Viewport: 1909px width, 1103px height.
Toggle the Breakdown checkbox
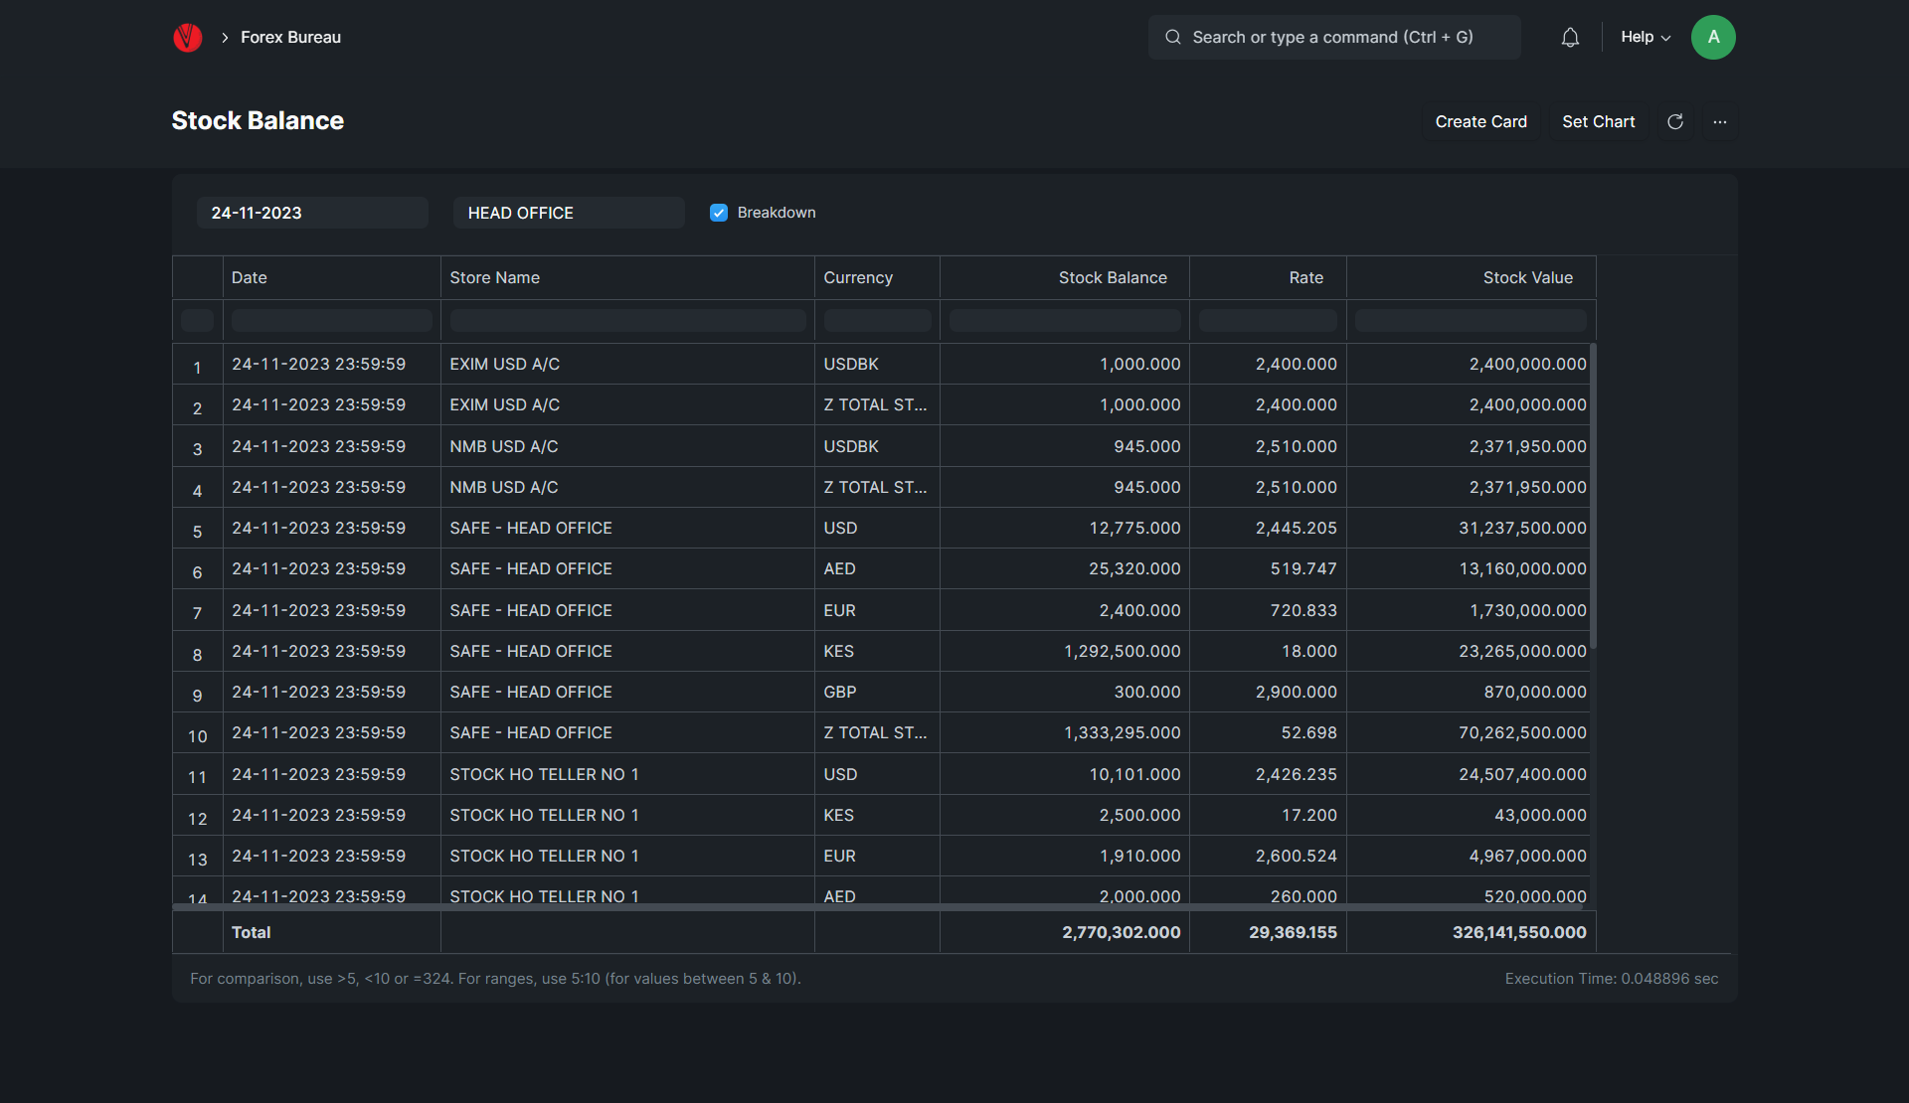[719, 213]
